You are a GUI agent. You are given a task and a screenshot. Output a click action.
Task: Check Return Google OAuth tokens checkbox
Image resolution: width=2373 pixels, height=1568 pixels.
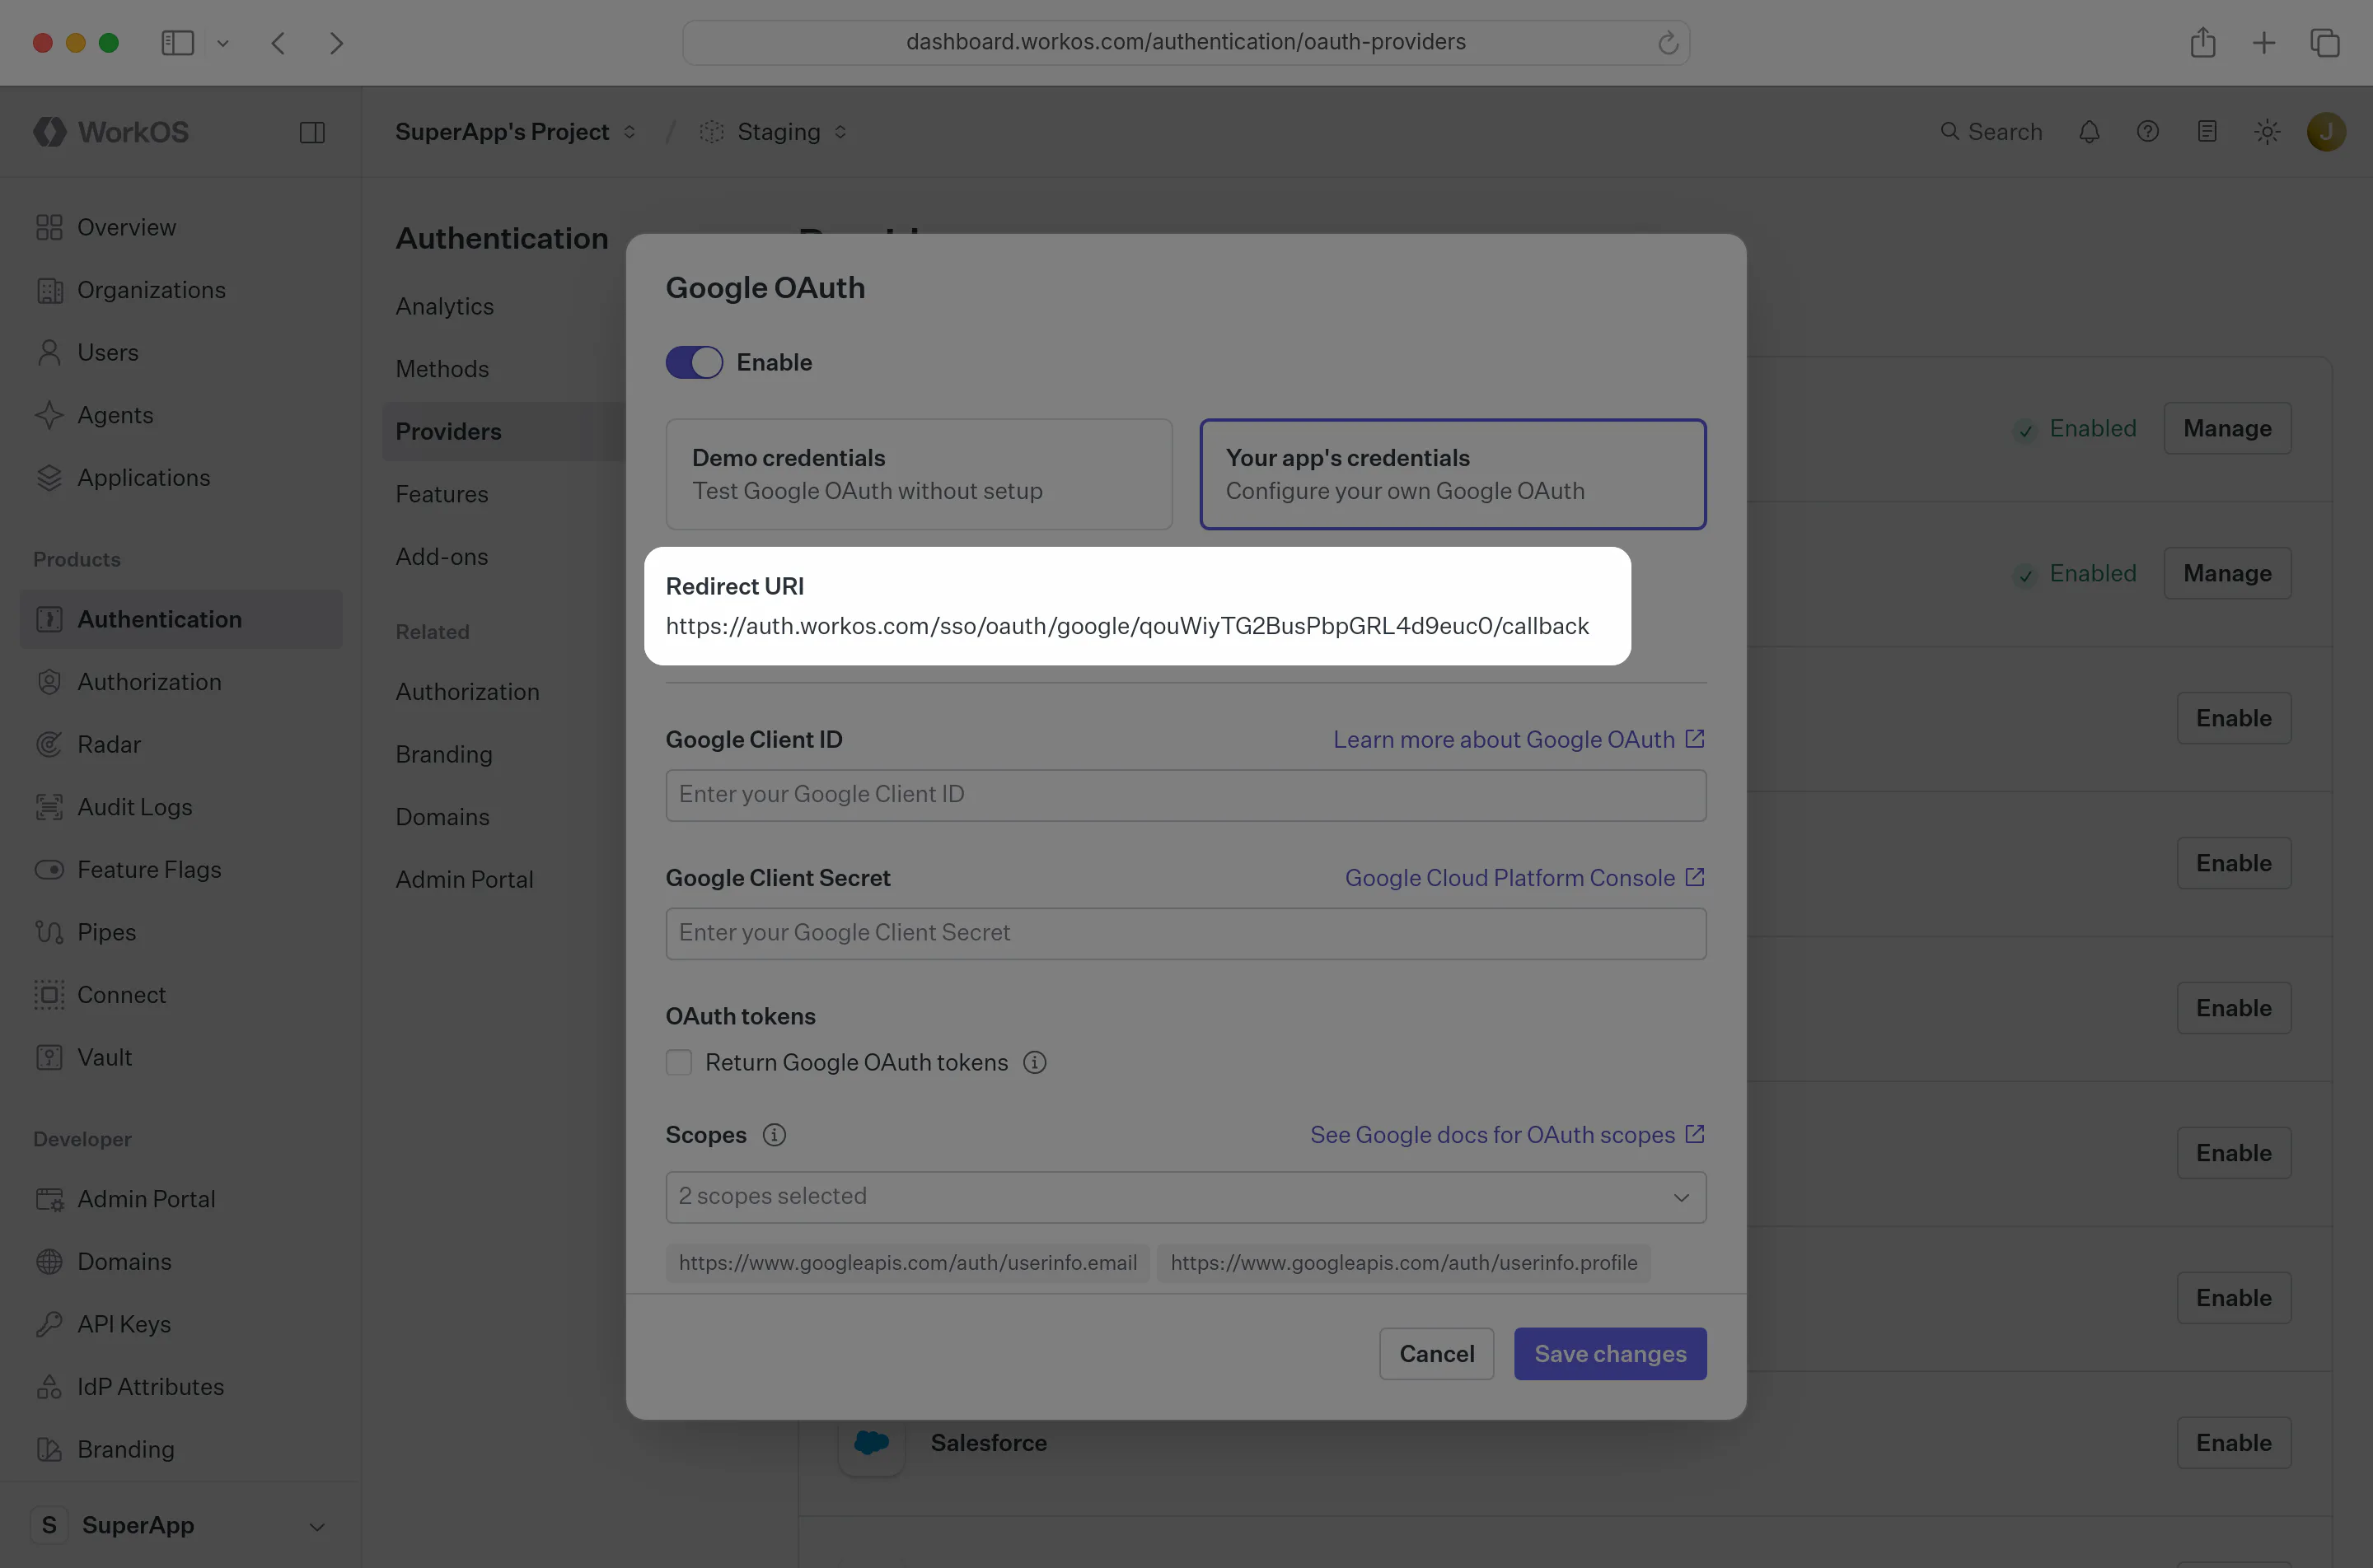679,1063
